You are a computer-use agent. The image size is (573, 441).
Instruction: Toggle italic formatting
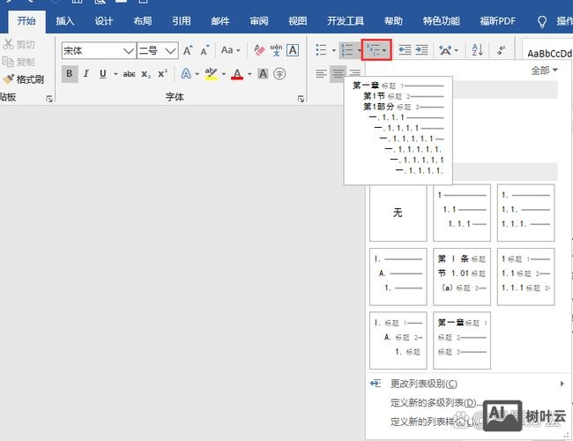pos(86,74)
